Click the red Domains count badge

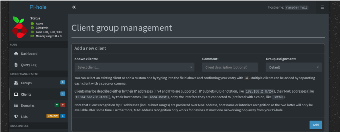(63, 105)
